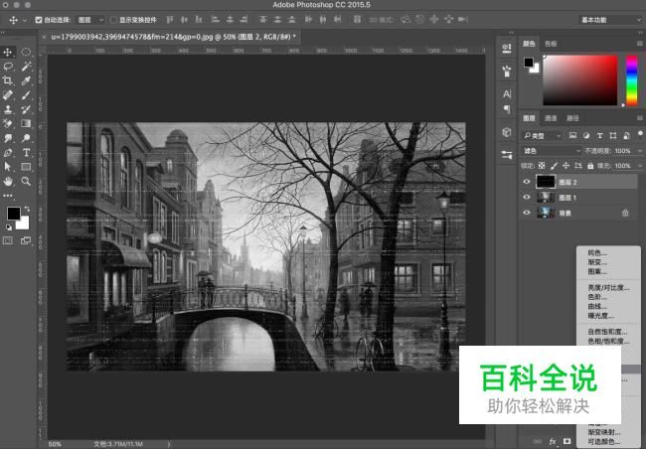Click the Add layer mask button

point(566,441)
